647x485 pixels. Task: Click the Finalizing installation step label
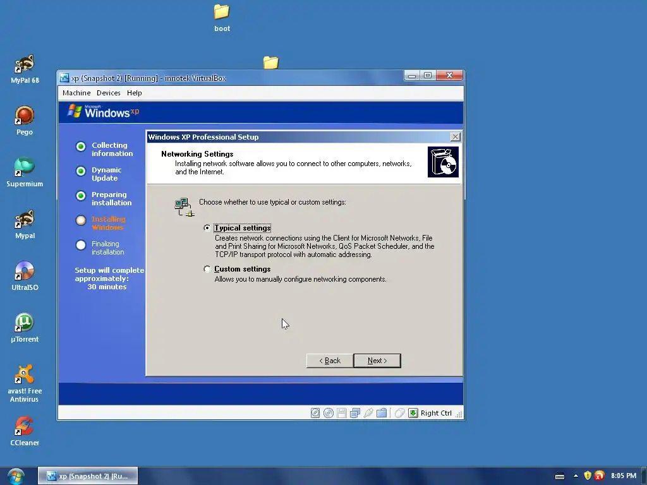(107, 248)
